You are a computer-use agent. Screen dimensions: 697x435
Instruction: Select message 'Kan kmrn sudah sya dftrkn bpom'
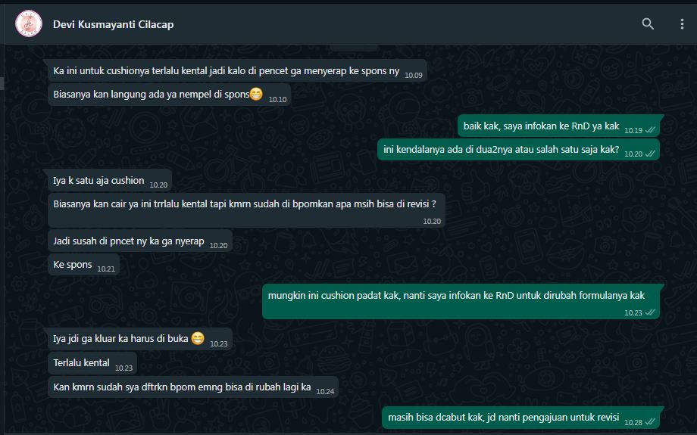pyautogui.click(x=193, y=387)
